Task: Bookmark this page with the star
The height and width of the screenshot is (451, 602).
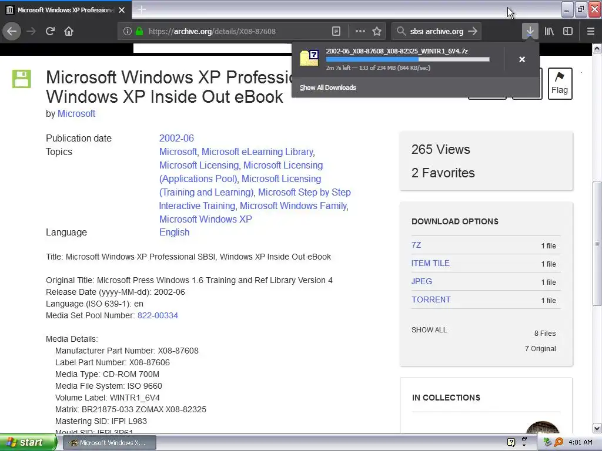Action: pyautogui.click(x=377, y=32)
